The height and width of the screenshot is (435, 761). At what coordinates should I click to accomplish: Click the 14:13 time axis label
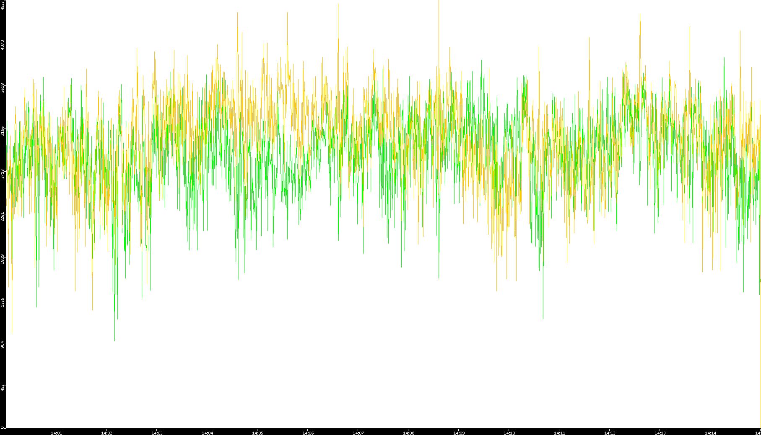pyautogui.click(x=660, y=433)
